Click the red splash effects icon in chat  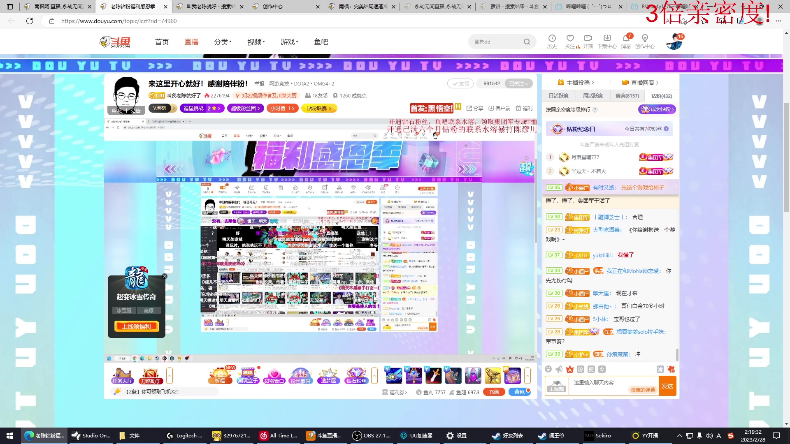coord(671,369)
